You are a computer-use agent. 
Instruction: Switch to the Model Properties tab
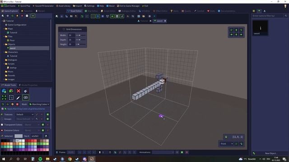point(28,85)
